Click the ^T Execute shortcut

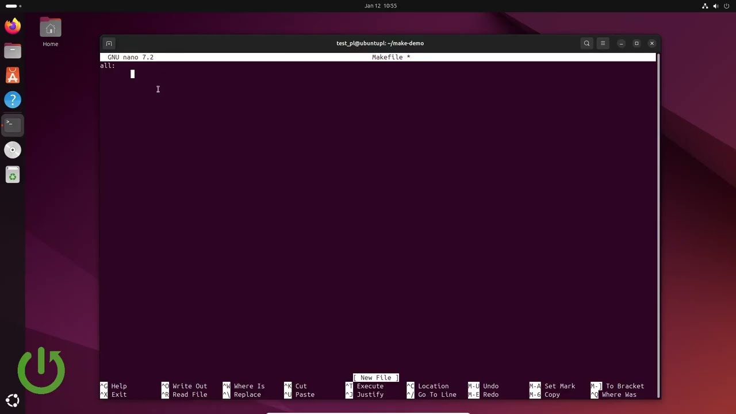click(x=365, y=386)
